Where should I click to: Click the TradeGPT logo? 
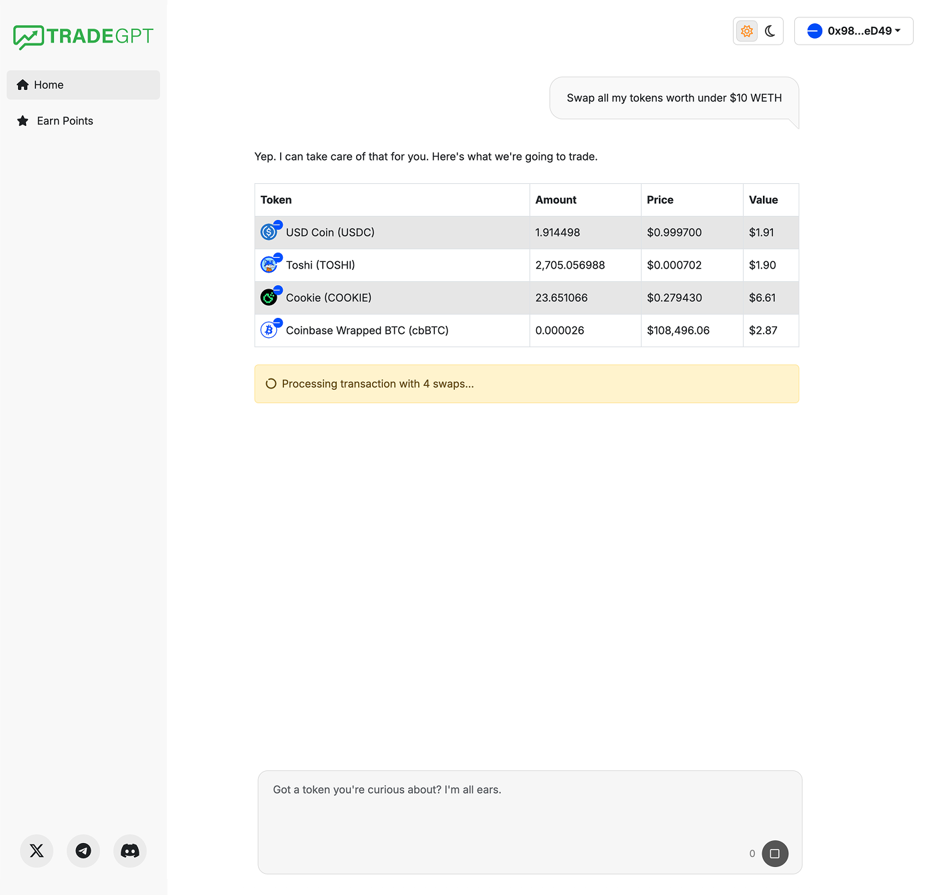pos(83,37)
